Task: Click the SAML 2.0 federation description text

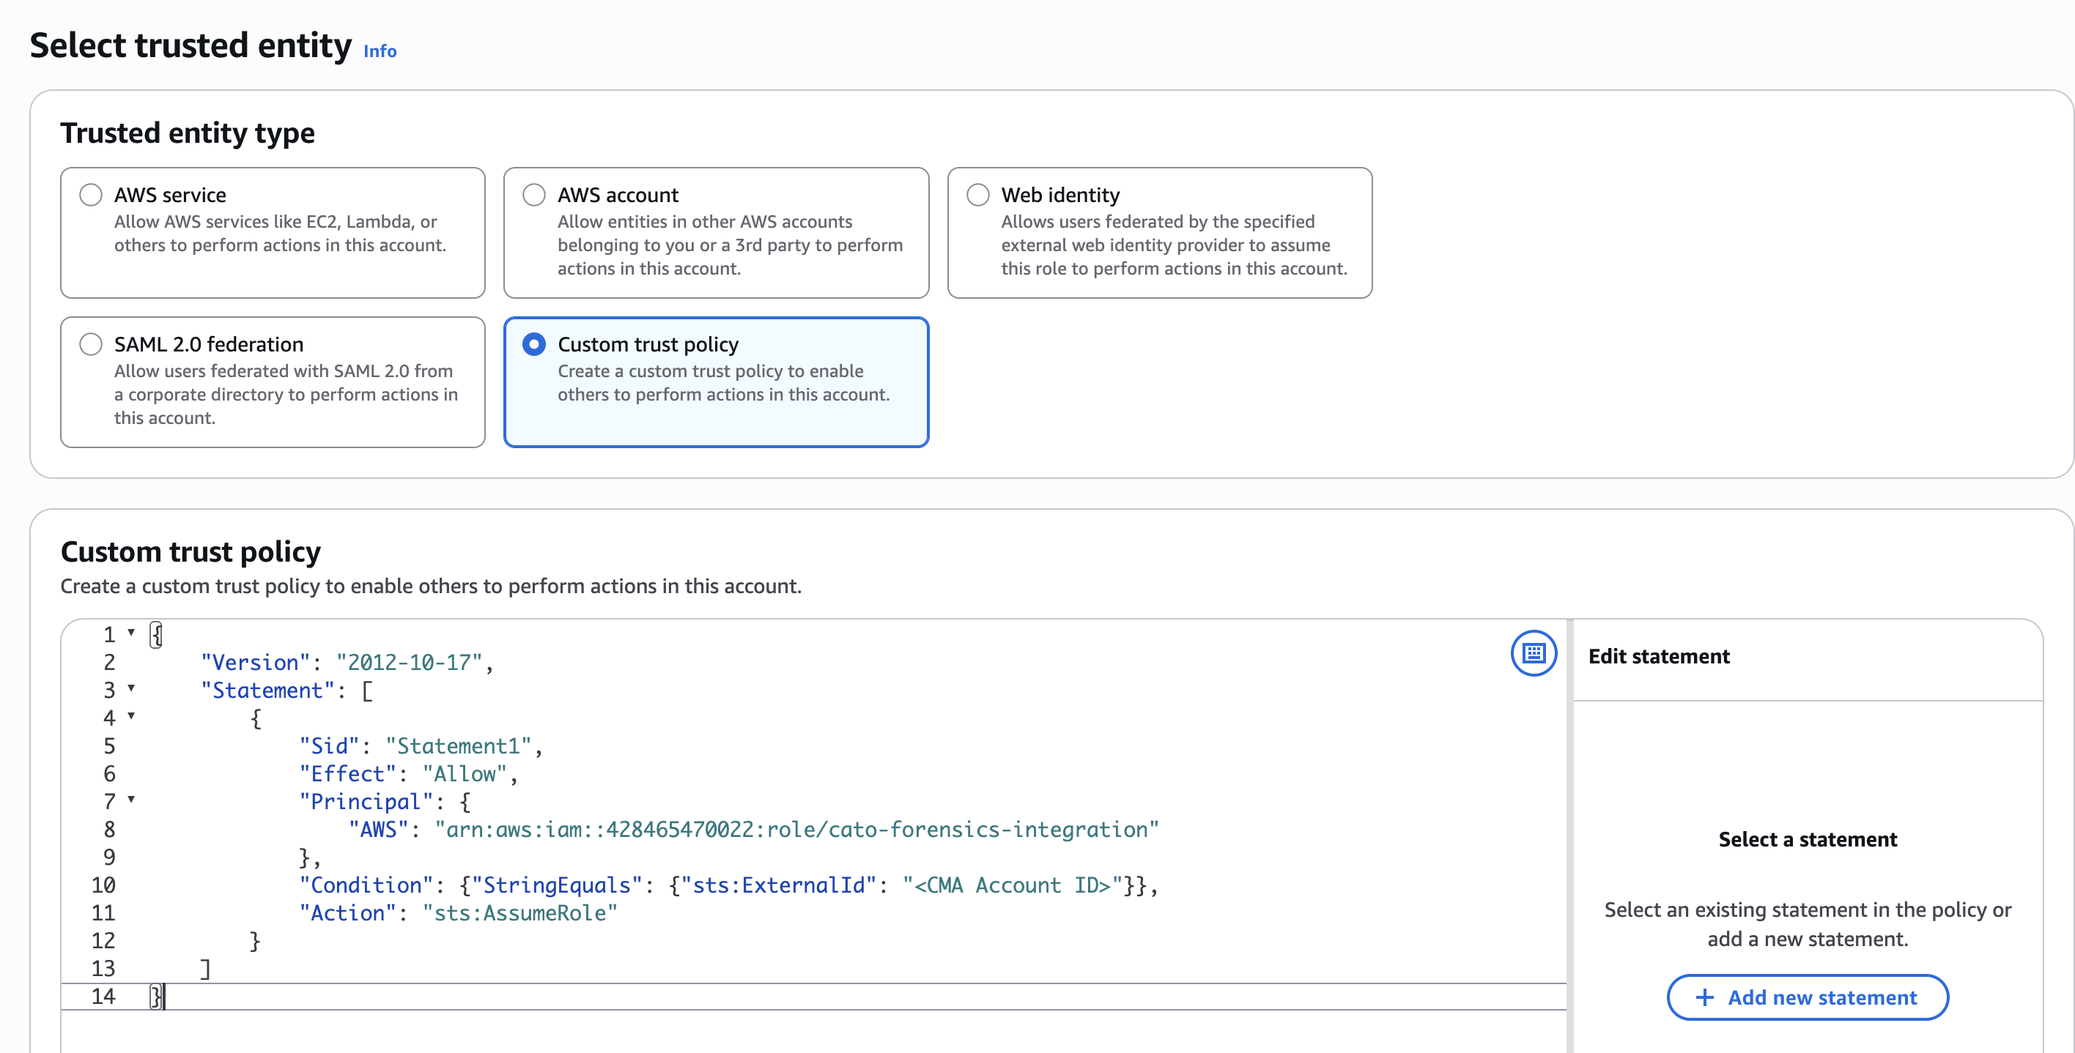Action: coord(286,395)
